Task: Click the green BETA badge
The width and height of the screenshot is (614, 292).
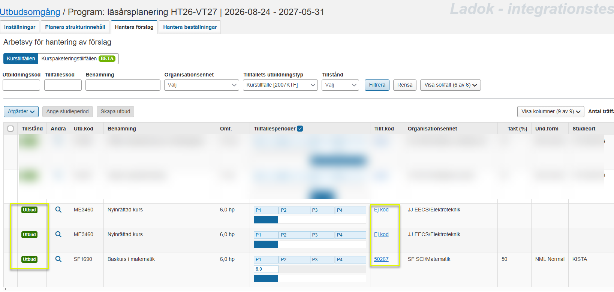Action: [x=107, y=58]
